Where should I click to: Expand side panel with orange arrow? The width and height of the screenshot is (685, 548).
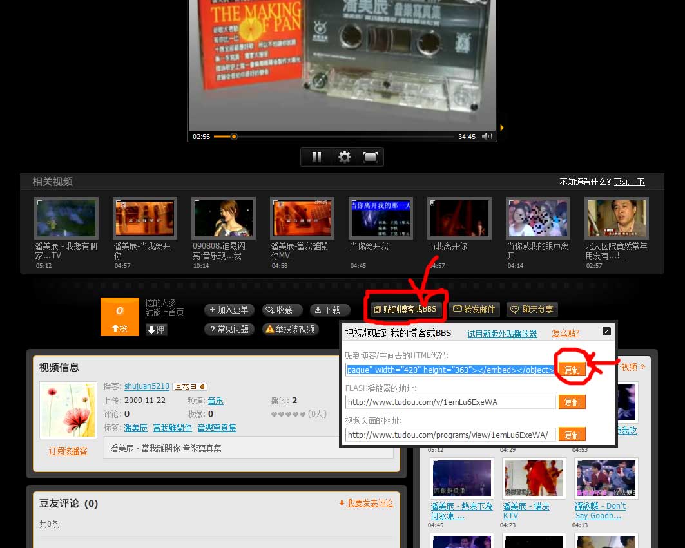[502, 128]
